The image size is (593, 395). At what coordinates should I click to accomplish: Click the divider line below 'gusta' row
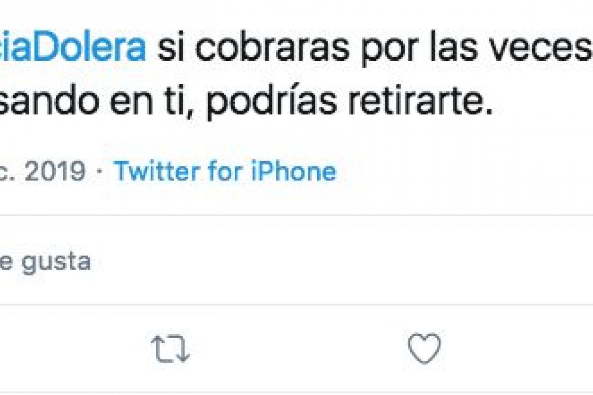[296, 305]
